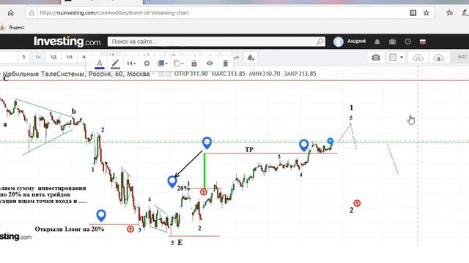
Task: Open reading view book icon
Action: [x=413, y=13]
